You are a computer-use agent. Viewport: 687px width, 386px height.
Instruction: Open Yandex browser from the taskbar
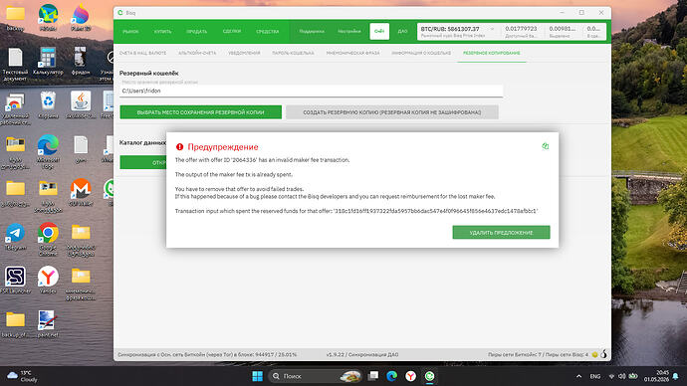click(410, 376)
